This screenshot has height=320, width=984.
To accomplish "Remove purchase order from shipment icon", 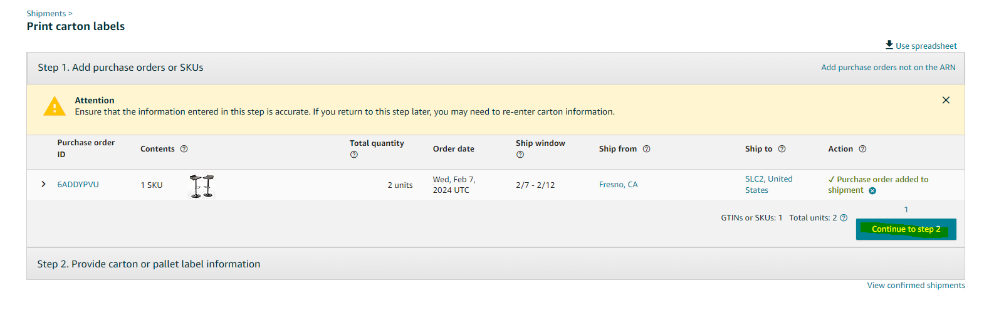I will (872, 191).
